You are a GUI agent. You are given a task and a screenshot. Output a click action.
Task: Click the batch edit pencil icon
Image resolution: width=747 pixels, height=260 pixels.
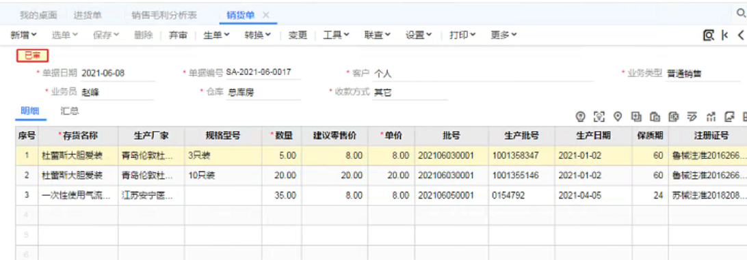click(693, 116)
